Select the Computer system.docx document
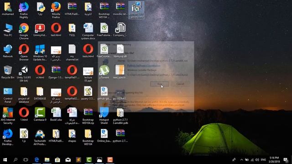The image size is (292, 164). [x=88, y=31]
